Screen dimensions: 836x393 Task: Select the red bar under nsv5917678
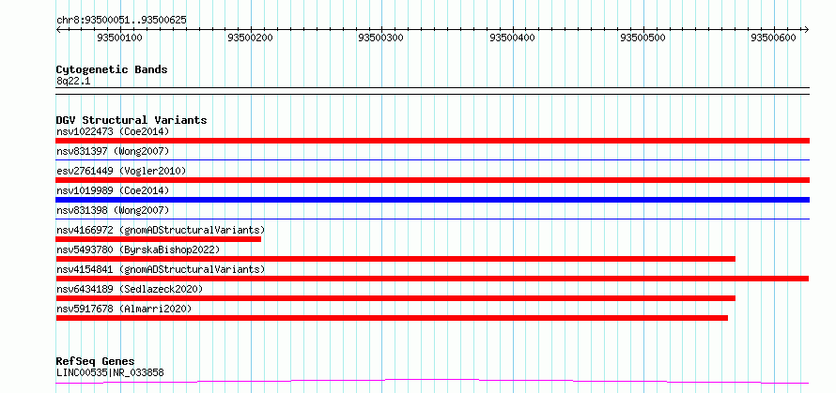(x=392, y=318)
